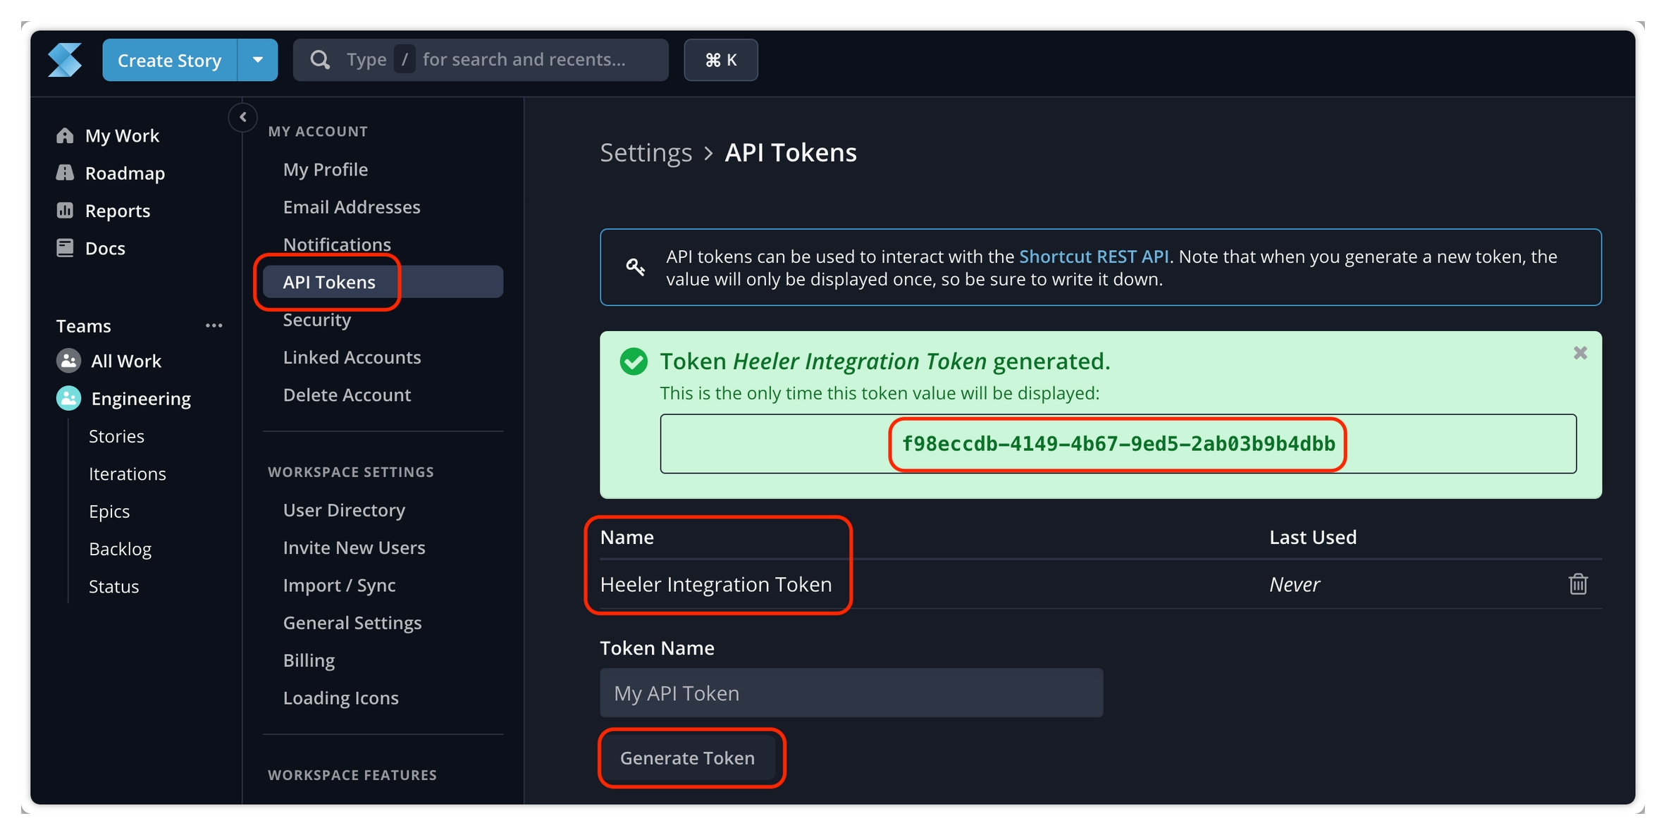This screenshot has height=835, width=1666.
Task: Focus the search and recents field
Action: (x=481, y=60)
